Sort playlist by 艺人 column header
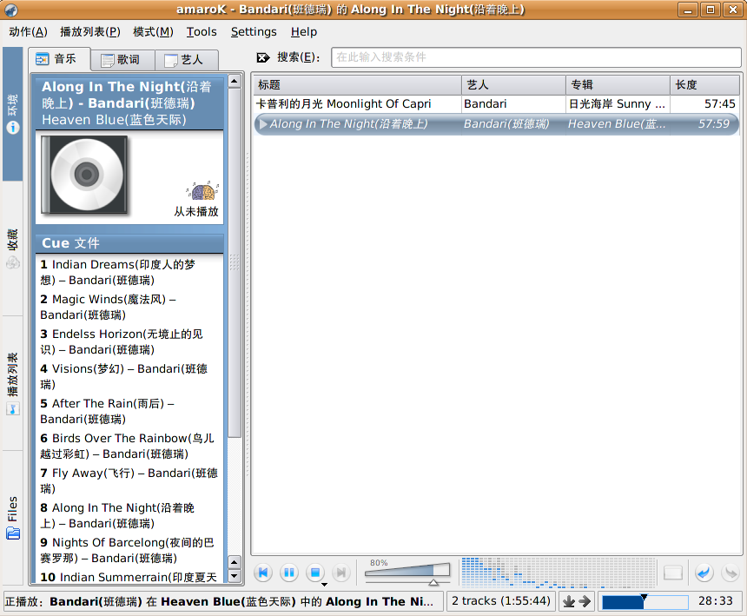The height and width of the screenshot is (616, 747). [513, 85]
